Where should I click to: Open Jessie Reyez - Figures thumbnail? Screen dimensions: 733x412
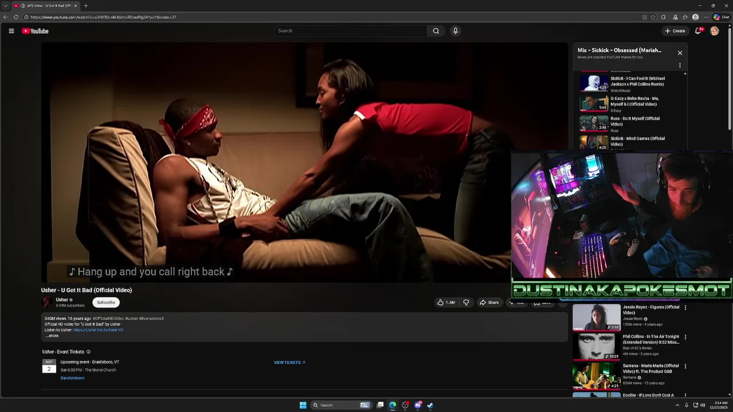point(597,318)
